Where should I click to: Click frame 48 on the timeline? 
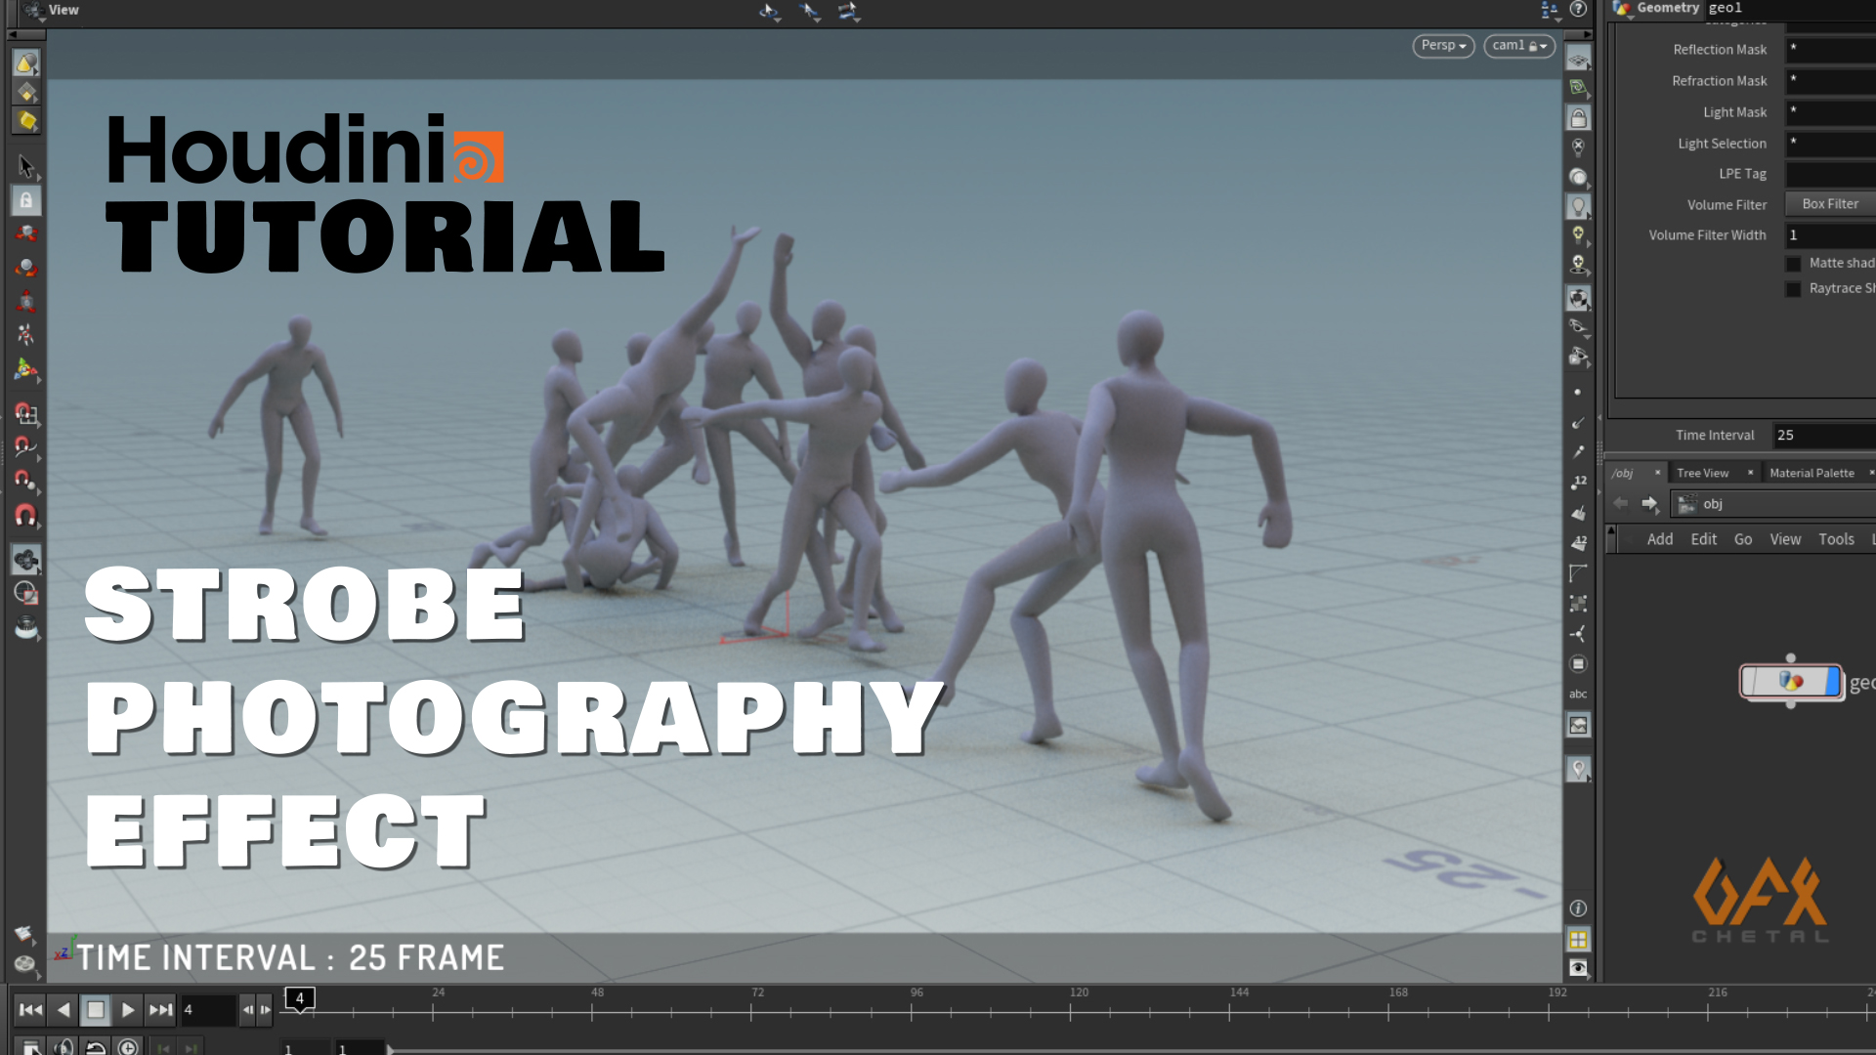point(592,1011)
